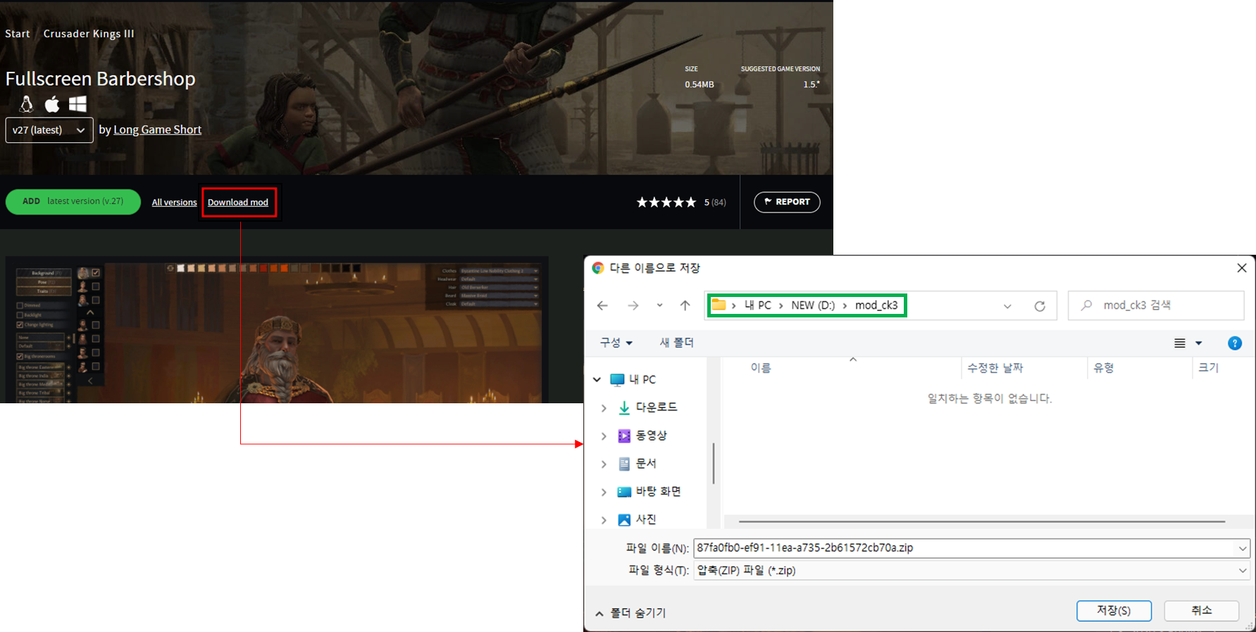Click the file list horizontal scrollbar
Image resolution: width=1256 pixels, height=632 pixels.
(982, 522)
